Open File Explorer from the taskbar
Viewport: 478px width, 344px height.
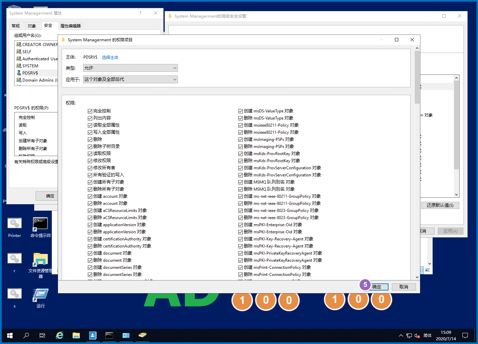[76, 336]
